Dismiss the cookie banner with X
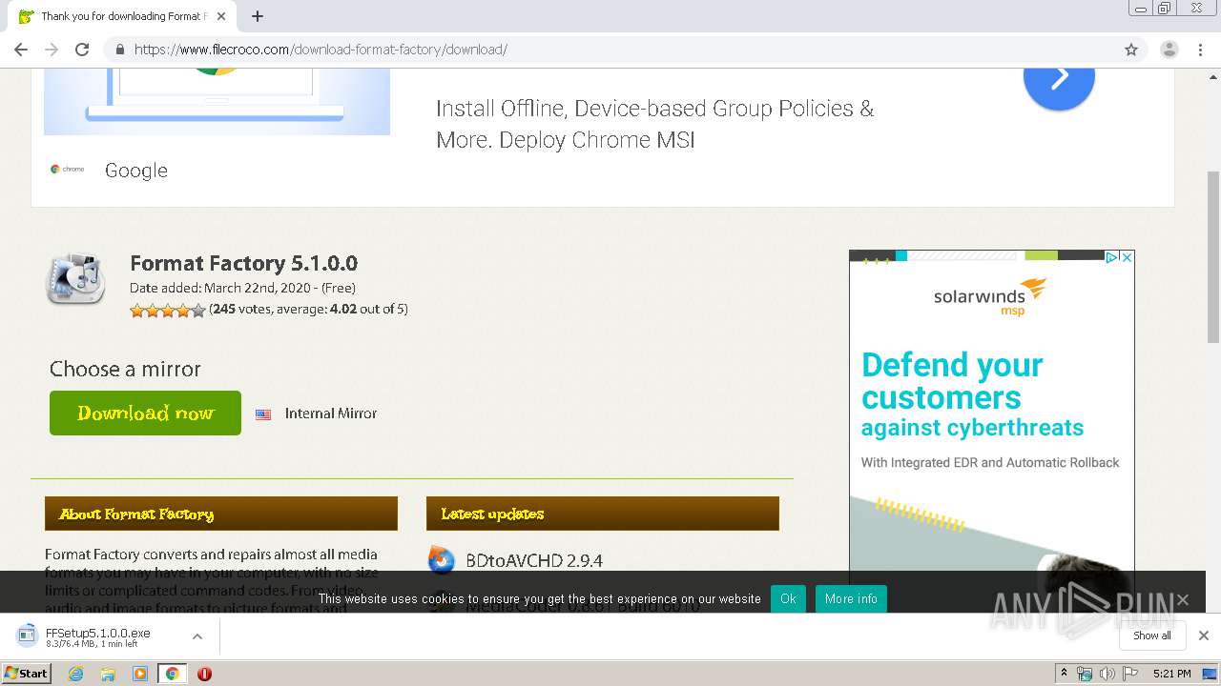Image resolution: width=1221 pixels, height=686 pixels. tap(1183, 599)
